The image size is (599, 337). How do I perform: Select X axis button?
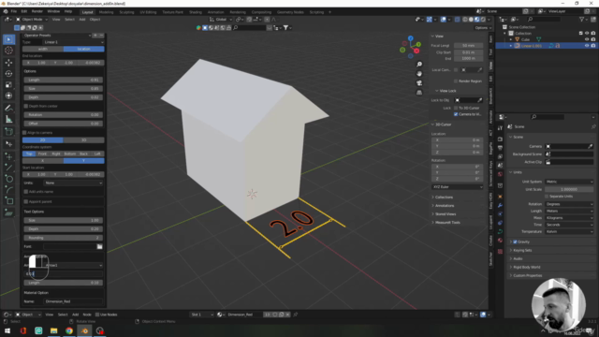pyautogui.click(x=43, y=160)
